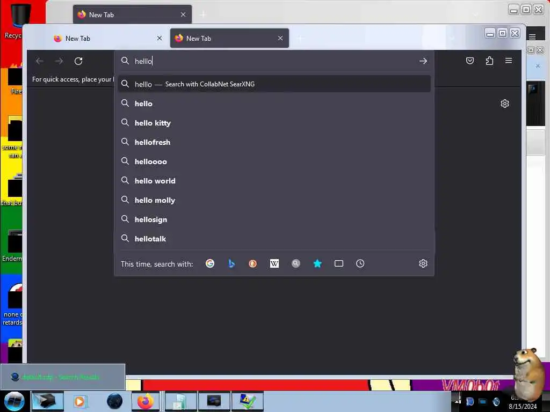Click the dark globe taskbar icon
This screenshot has height=412, width=550.
tap(115, 401)
